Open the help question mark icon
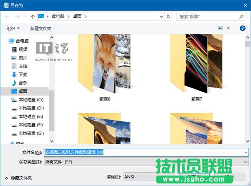This screenshot has height=186, width=251. click(242, 28)
